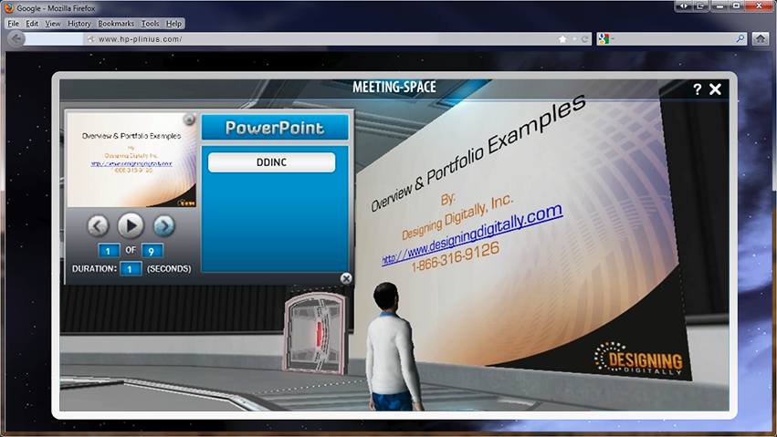
Task: Click the PowerPoint panel header
Action: pos(275,128)
